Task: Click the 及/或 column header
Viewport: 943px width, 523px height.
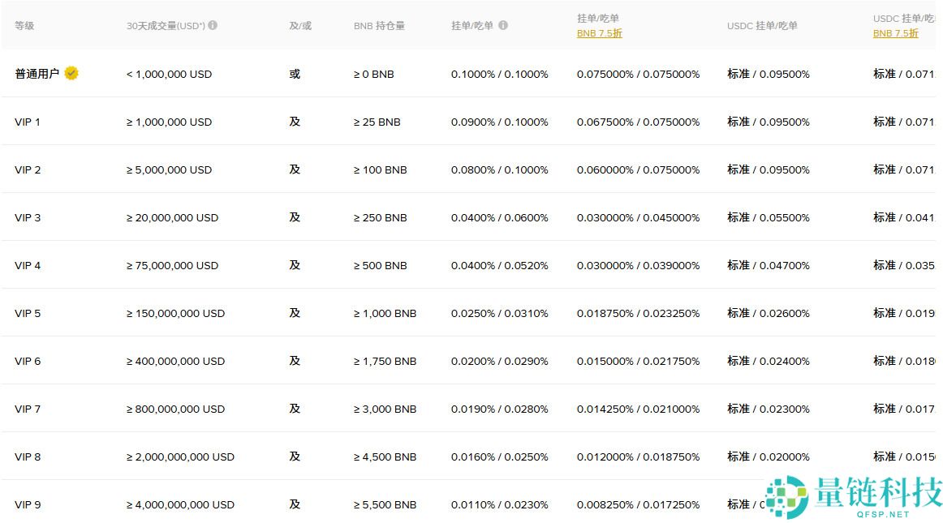Action: click(299, 25)
